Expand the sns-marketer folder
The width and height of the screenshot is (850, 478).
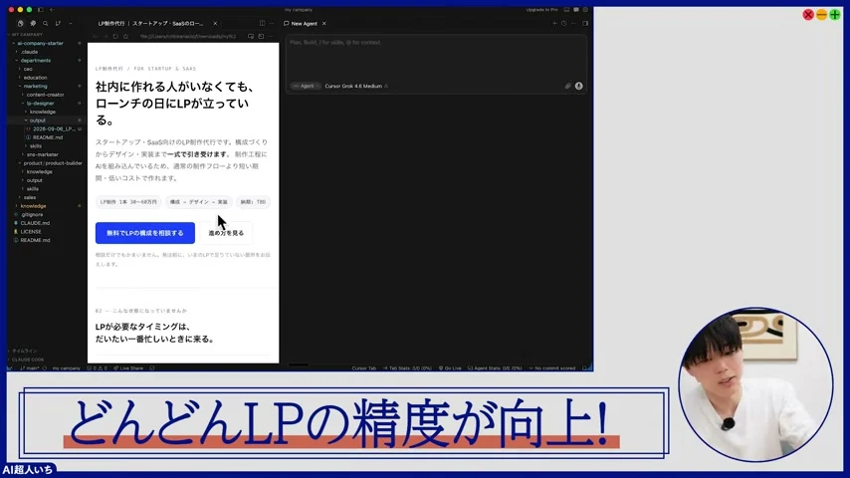point(42,154)
